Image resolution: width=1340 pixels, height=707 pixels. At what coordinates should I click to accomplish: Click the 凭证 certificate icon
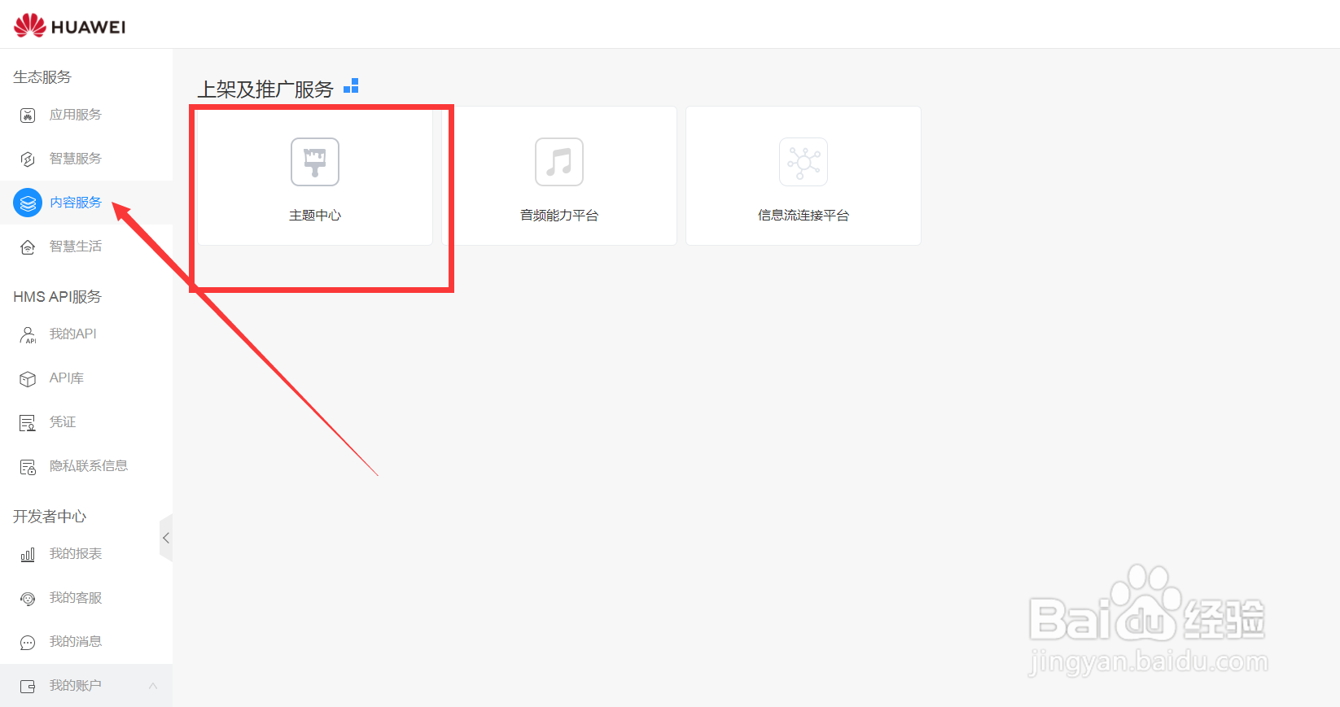[28, 423]
